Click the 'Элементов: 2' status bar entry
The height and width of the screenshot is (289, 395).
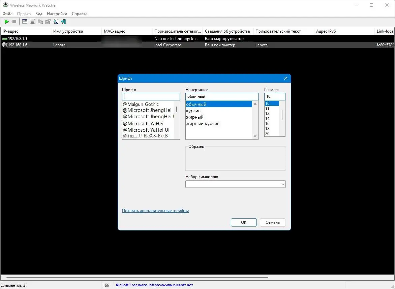coord(13,285)
